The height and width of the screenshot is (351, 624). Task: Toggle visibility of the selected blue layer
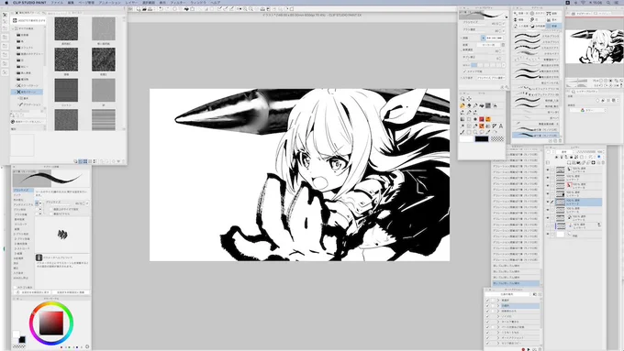click(548, 202)
